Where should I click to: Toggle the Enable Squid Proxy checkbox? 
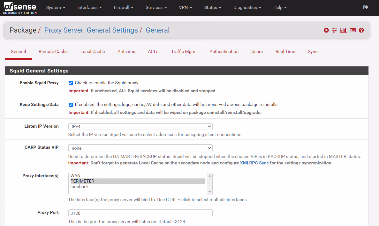[x=71, y=83]
